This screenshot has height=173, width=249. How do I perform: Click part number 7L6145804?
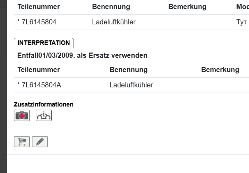coord(38,22)
